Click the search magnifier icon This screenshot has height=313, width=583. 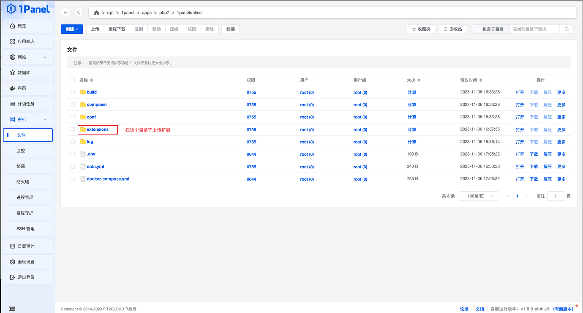[x=567, y=29]
